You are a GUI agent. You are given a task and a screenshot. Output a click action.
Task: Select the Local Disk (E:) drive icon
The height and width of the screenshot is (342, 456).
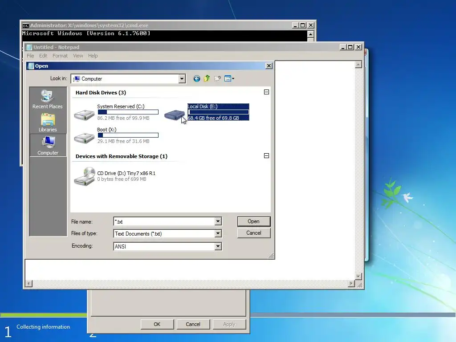pos(175,115)
